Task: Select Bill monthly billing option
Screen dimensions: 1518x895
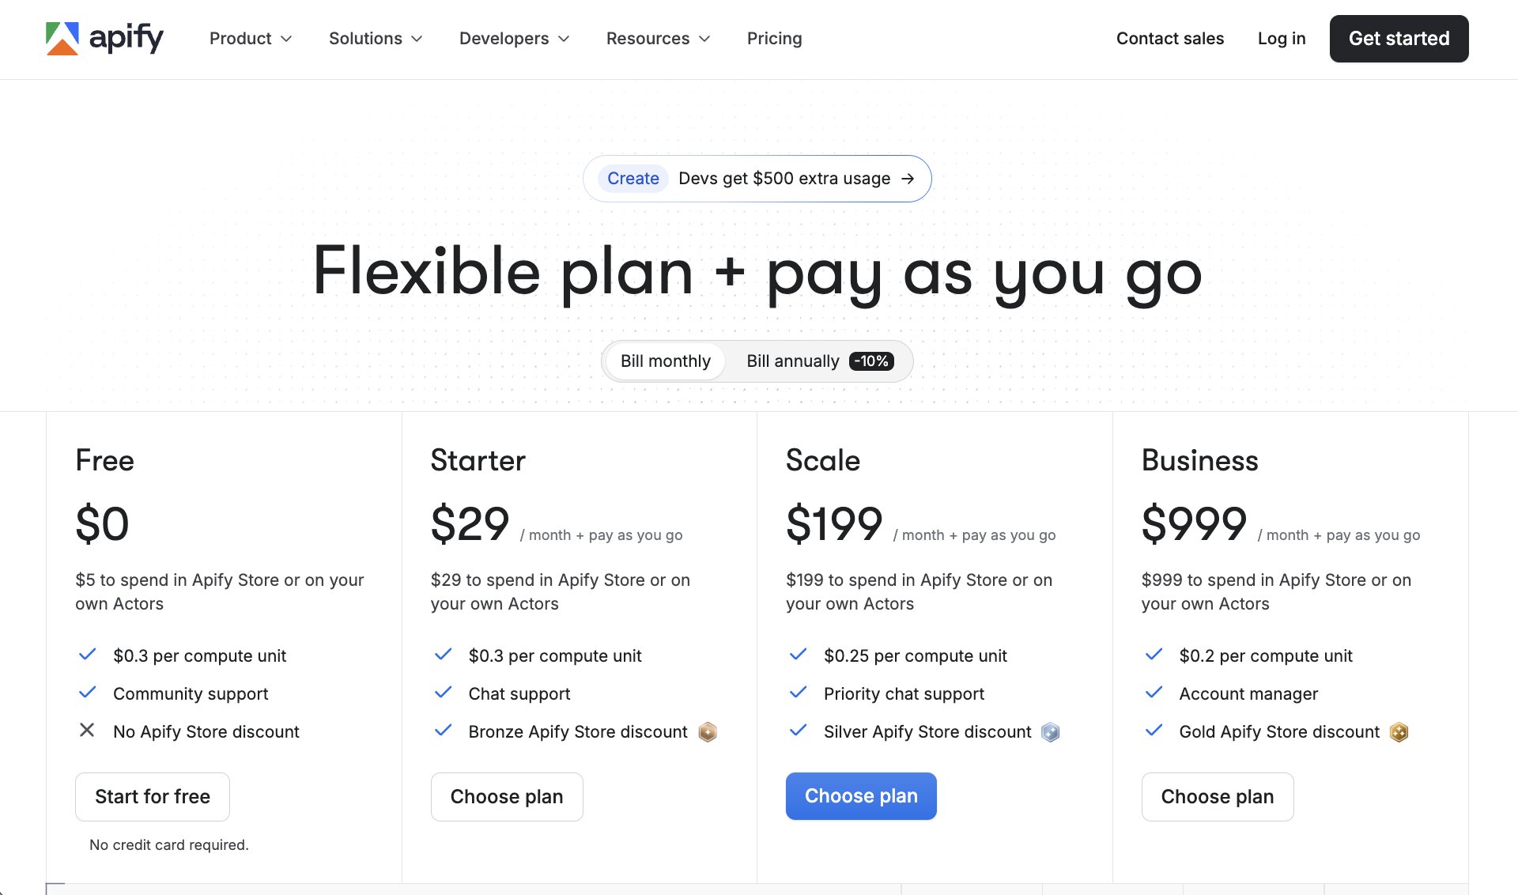Action: pos(666,361)
